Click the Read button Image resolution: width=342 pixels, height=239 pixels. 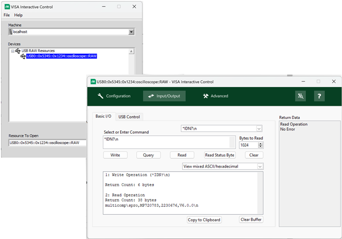click(182, 155)
